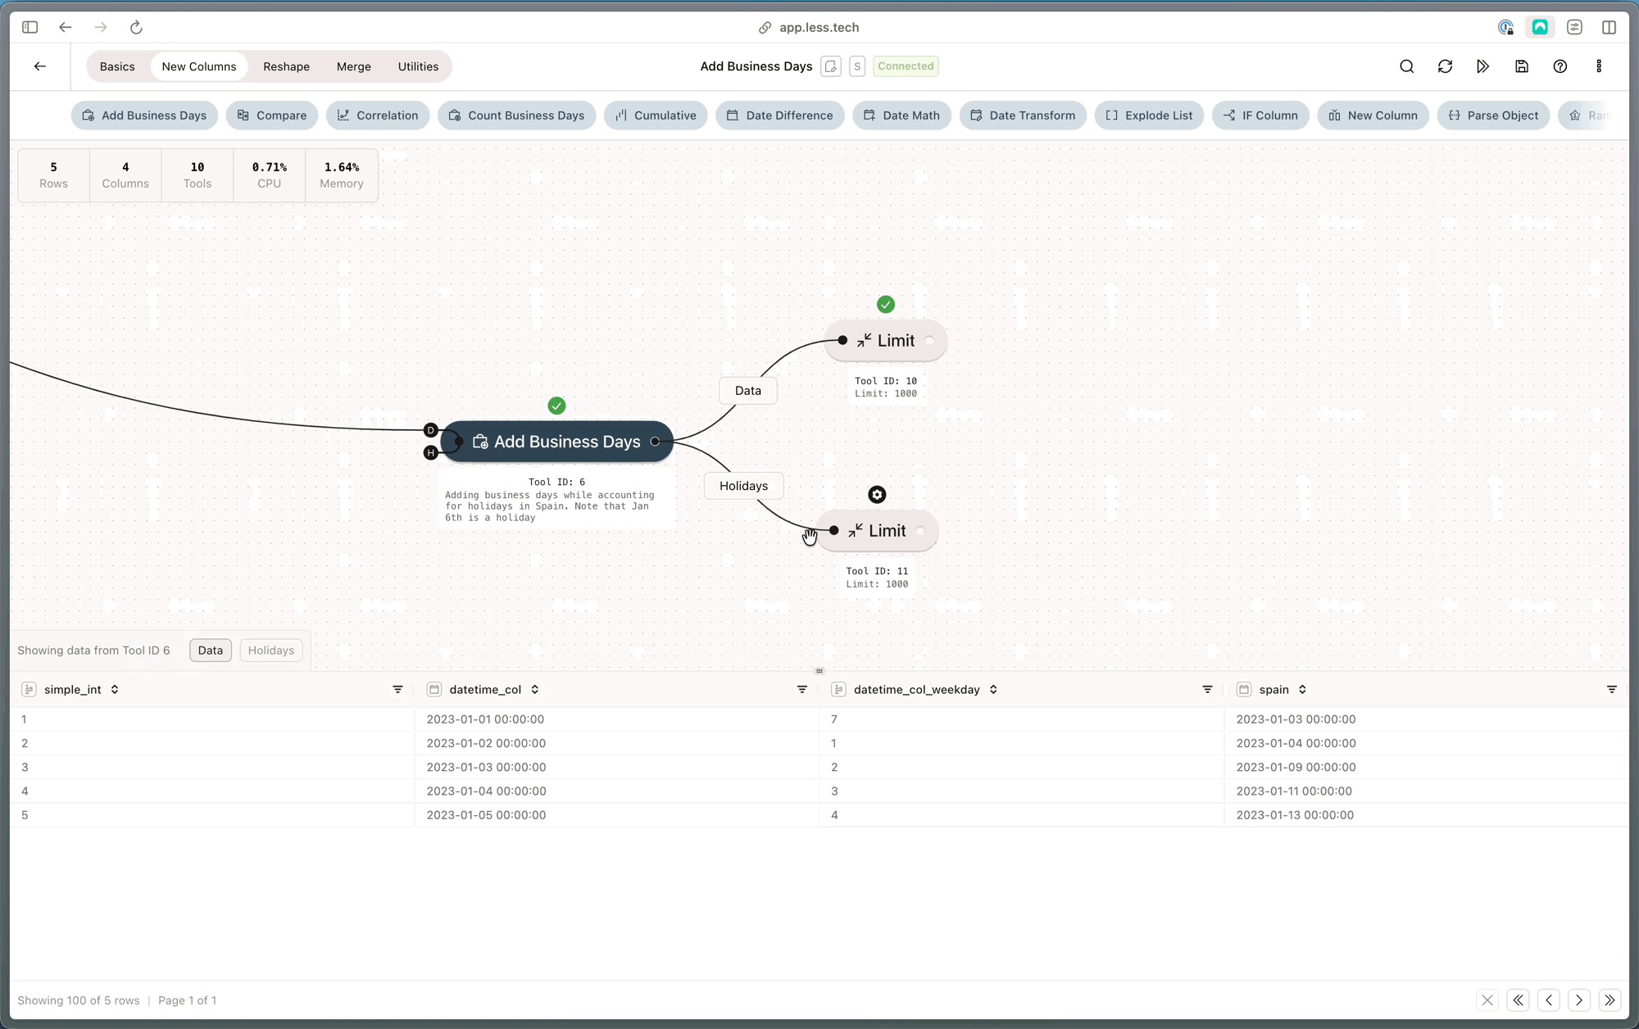The image size is (1639, 1029).
Task: Click gear icon above the Tool 11 Limit node
Action: [x=877, y=495]
